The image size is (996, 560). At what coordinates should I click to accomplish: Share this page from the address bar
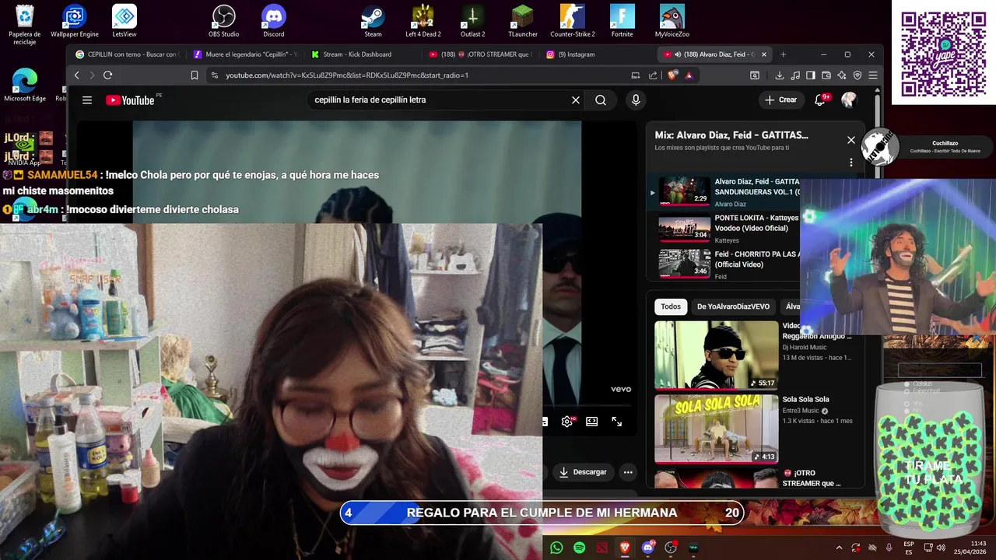(653, 75)
